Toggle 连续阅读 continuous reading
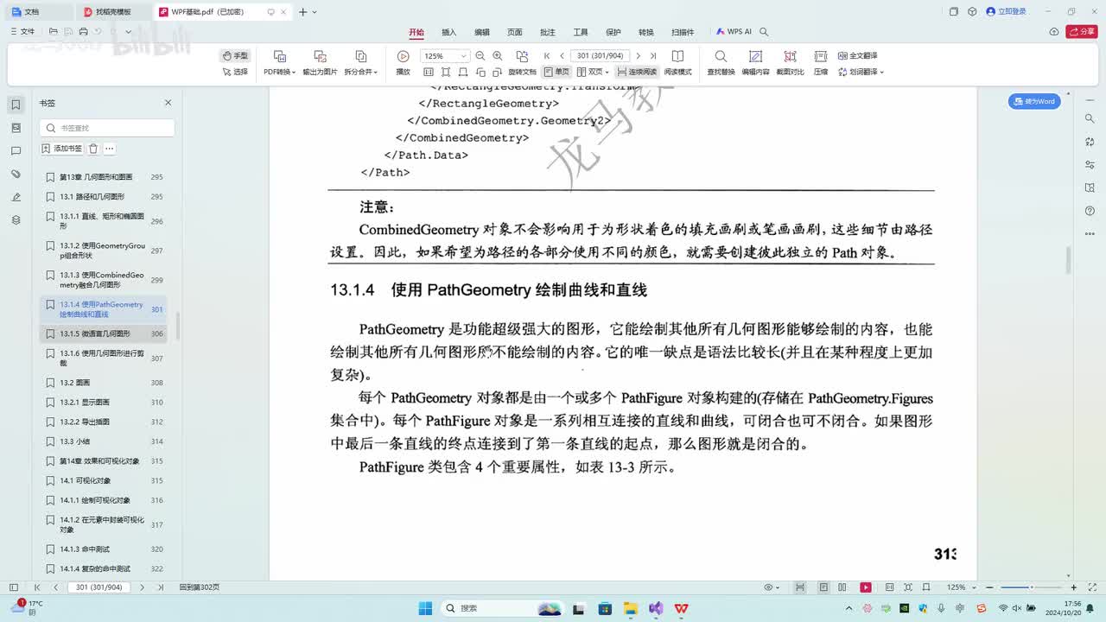This screenshot has height=622, width=1106. (x=637, y=72)
